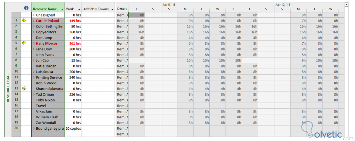Select the Travel resource name

pyautogui.click(x=41, y=106)
